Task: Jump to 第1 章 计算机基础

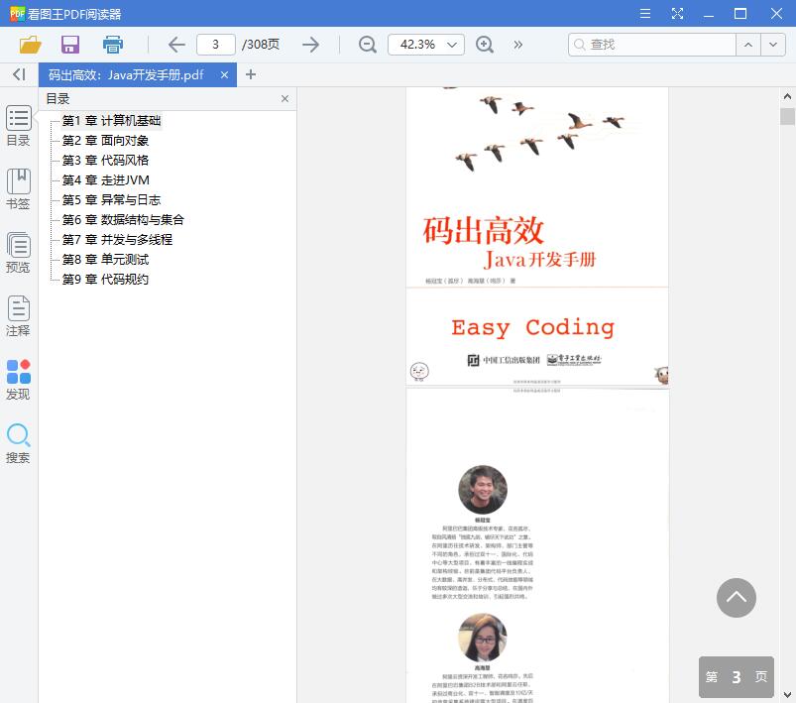Action: (x=111, y=121)
